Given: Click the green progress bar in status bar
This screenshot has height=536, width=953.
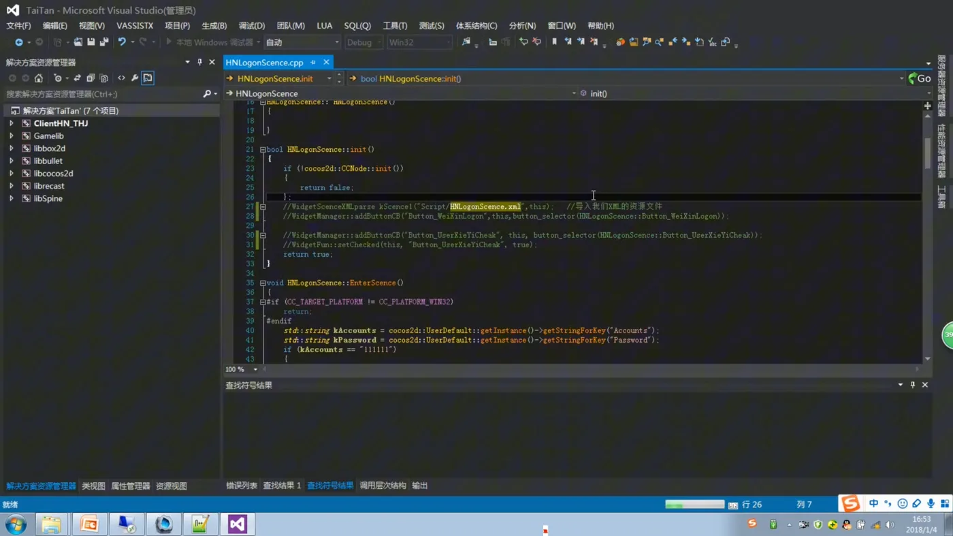Looking at the screenshot, I should pyautogui.click(x=694, y=505).
